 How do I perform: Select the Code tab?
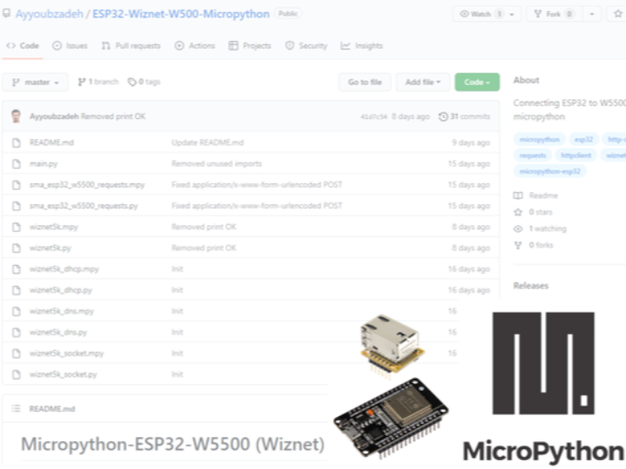23,46
